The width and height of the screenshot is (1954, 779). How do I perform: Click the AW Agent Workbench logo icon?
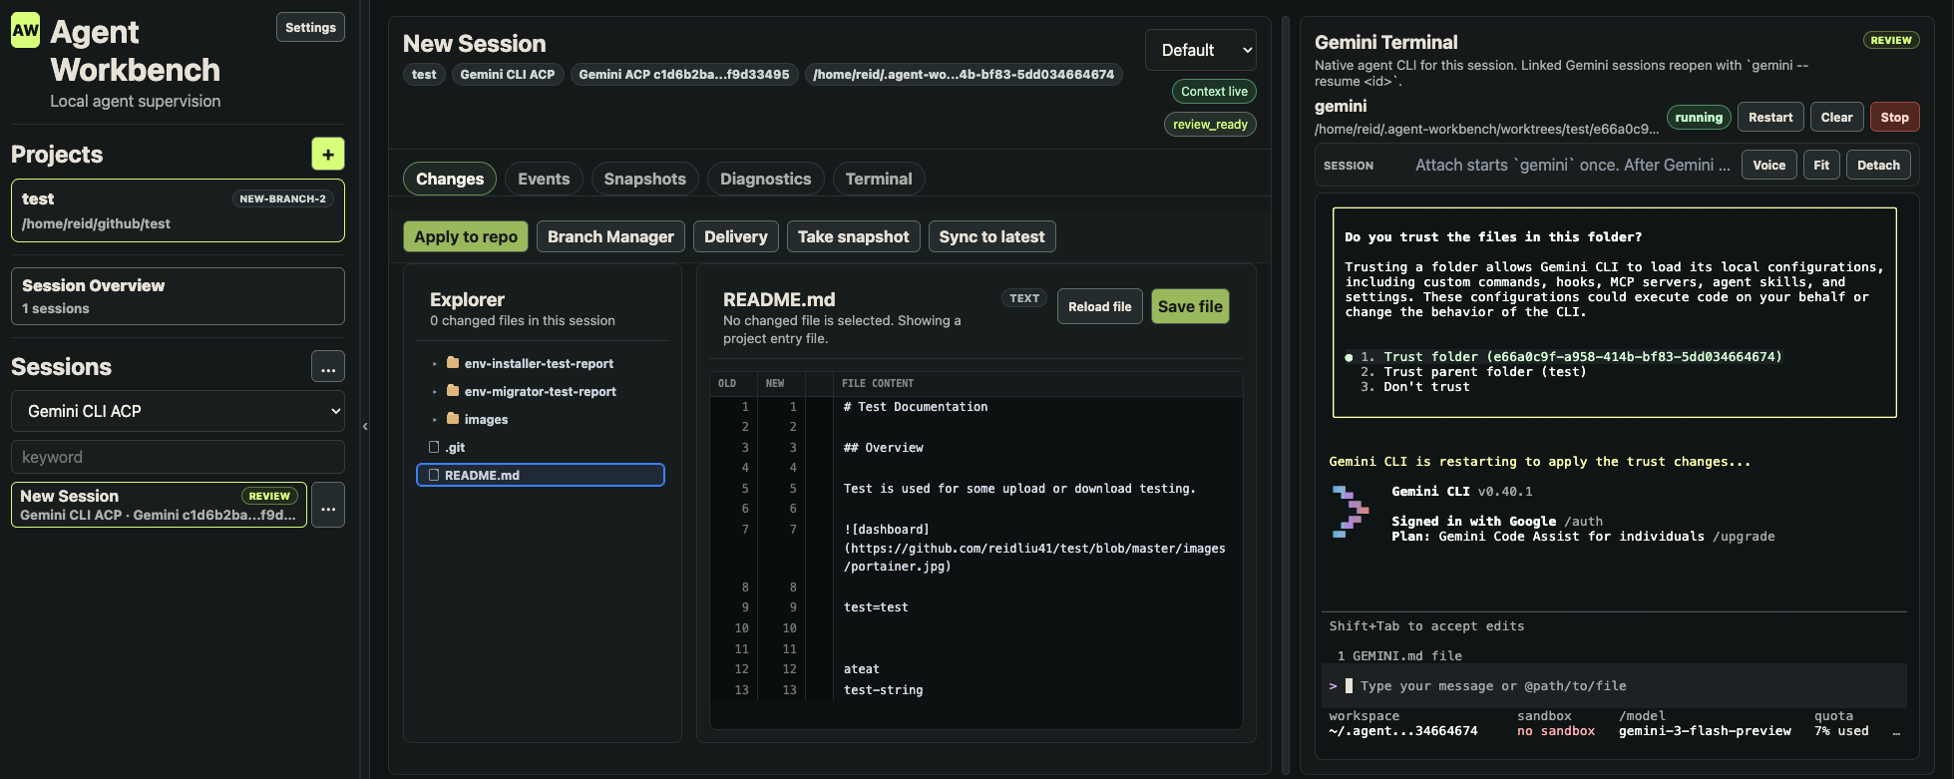point(26,30)
